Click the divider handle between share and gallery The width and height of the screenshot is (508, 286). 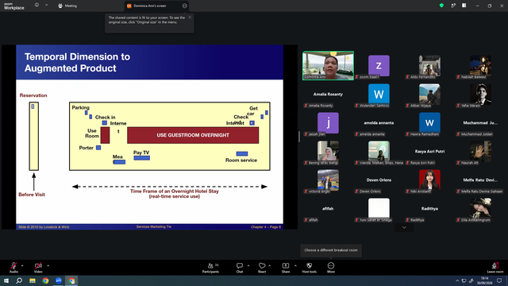pos(299,137)
